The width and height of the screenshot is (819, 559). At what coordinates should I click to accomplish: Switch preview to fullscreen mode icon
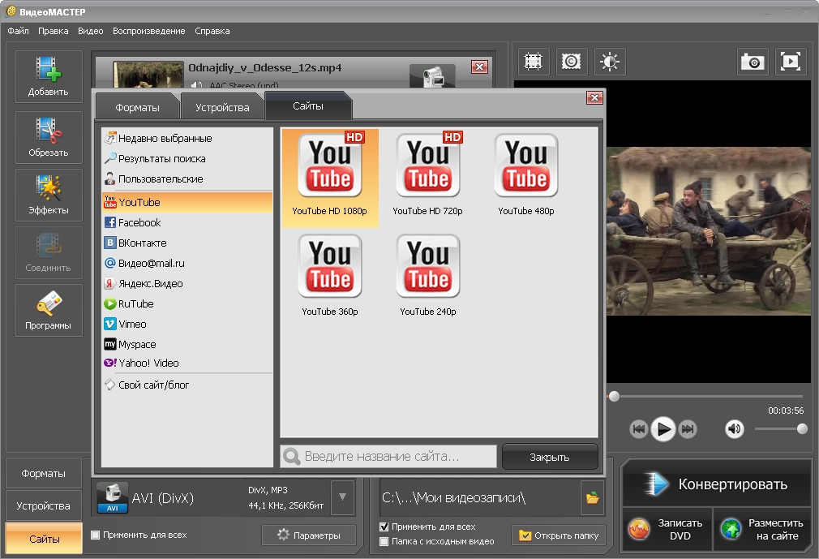tap(791, 62)
